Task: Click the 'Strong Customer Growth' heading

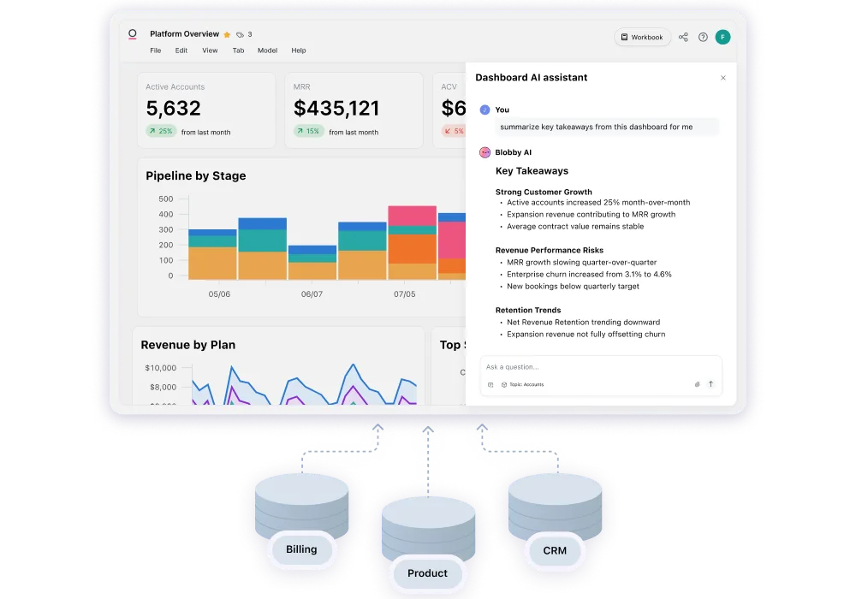Action: click(x=544, y=192)
